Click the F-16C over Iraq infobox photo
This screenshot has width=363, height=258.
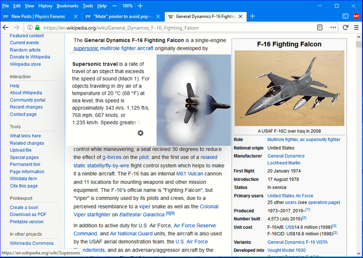pyautogui.click(x=289, y=88)
